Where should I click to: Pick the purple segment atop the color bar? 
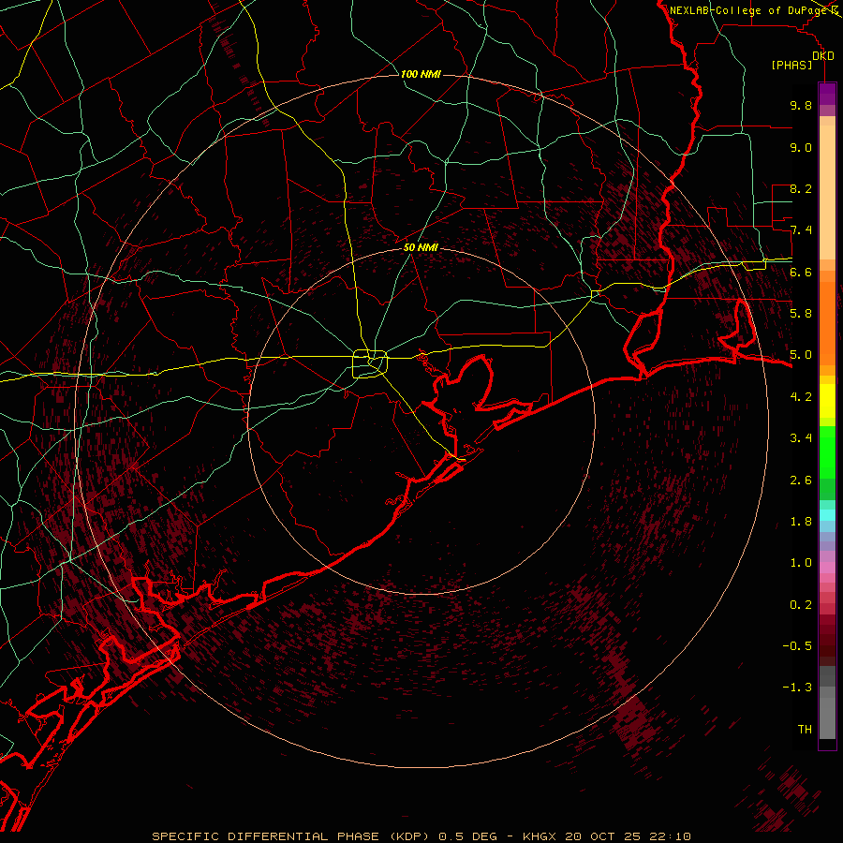point(827,94)
